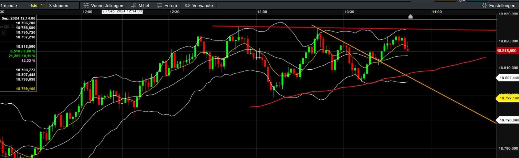Click the 13:30 time axis label
The width and height of the screenshot is (519, 158).
(x=349, y=12)
